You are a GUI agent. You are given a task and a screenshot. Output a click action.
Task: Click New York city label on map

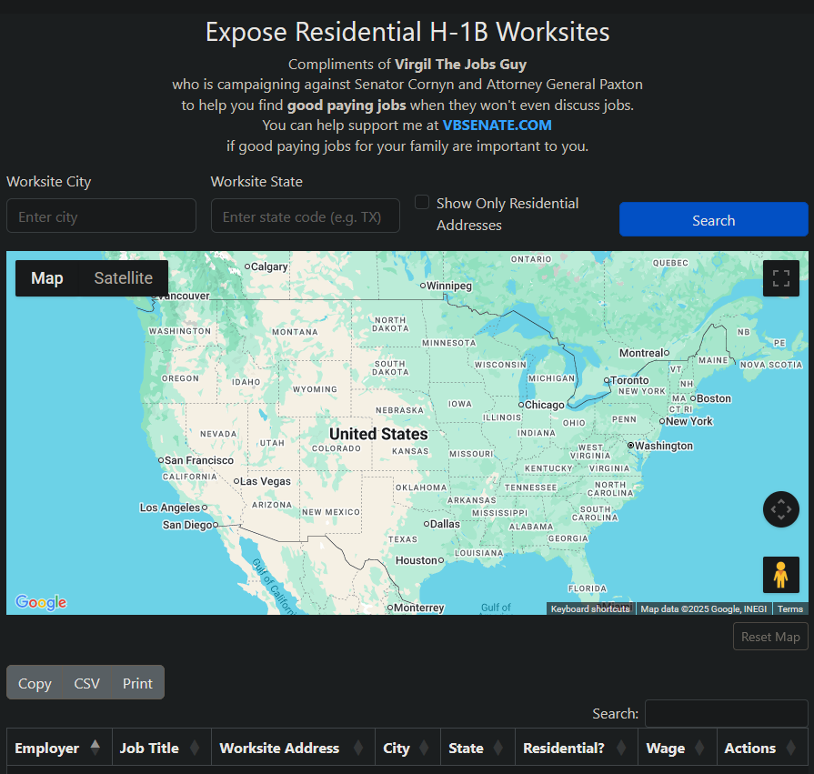689,421
